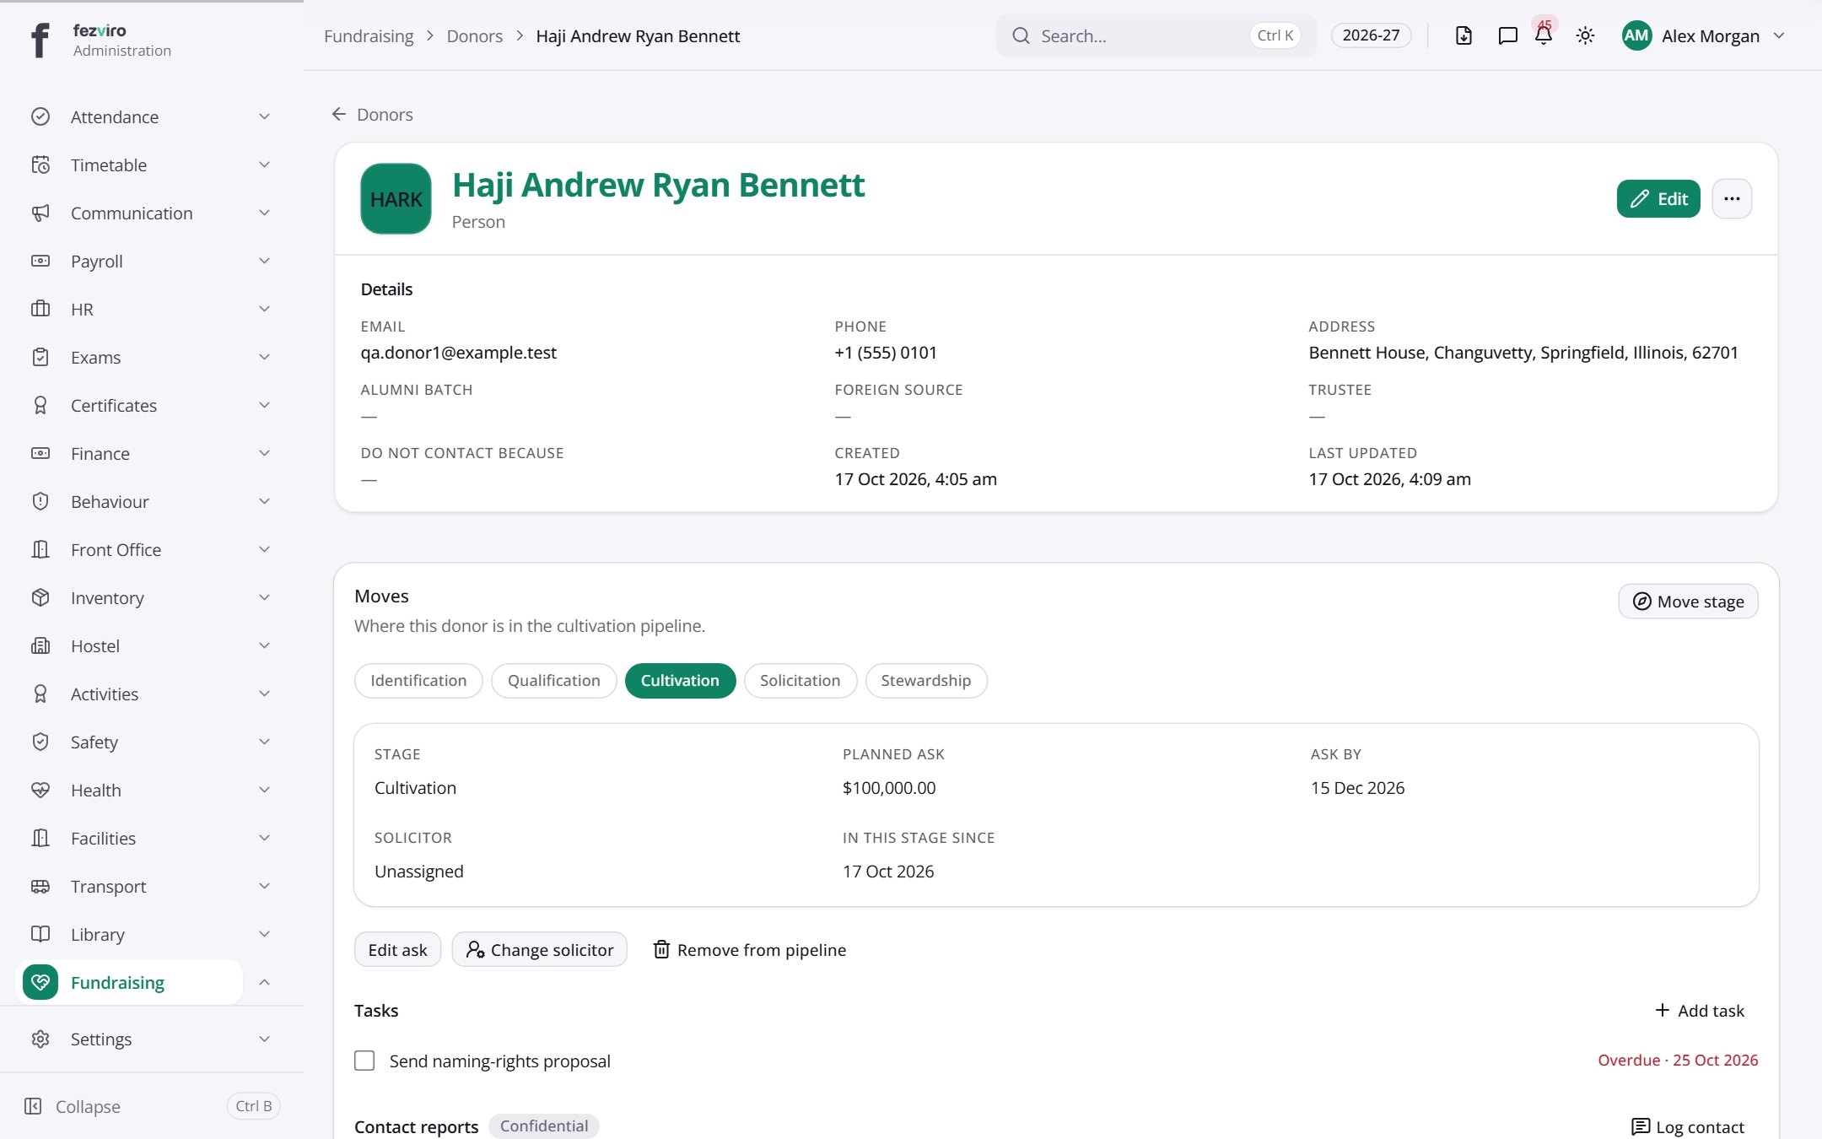This screenshot has height=1139, width=1822.
Task: Open the Fundraising breadcrumb
Action: point(369,35)
